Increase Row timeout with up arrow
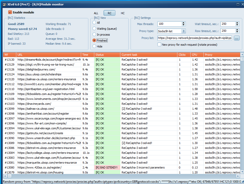Image resolution: width=244 pixels, height=184 pixels. [237, 30]
